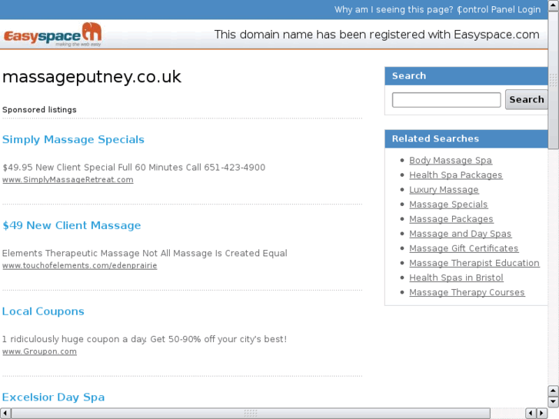The width and height of the screenshot is (559, 419).
Task: Select Massage Therapy Courses link
Action: pos(467,292)
